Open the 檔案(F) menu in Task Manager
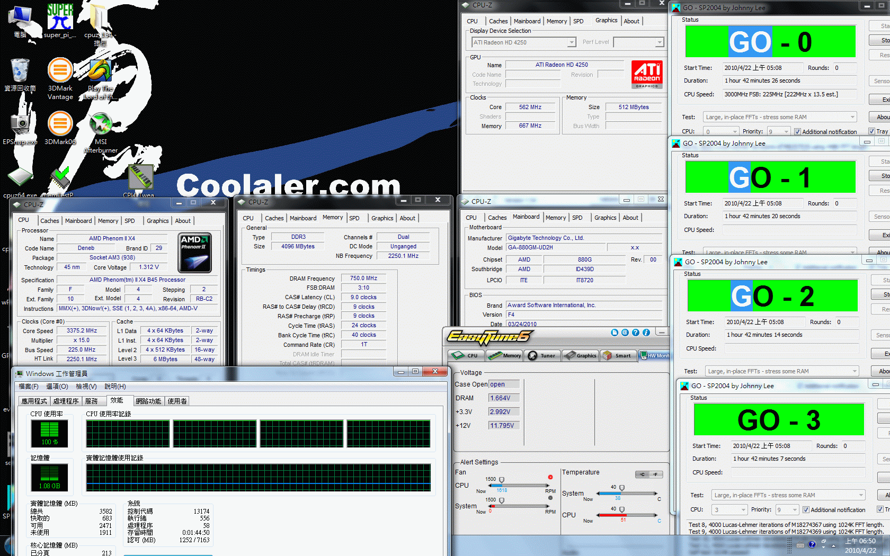This screenshot has height=556, width=890. pyautogui.click(x=29, y=387)
